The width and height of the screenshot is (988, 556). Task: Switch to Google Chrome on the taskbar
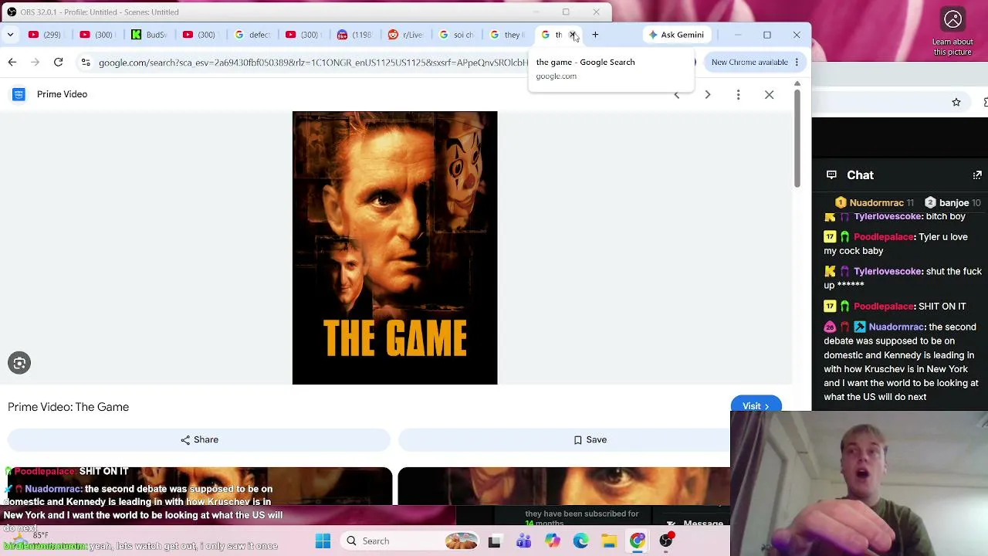pyautogui.click(x=638, y=541)
